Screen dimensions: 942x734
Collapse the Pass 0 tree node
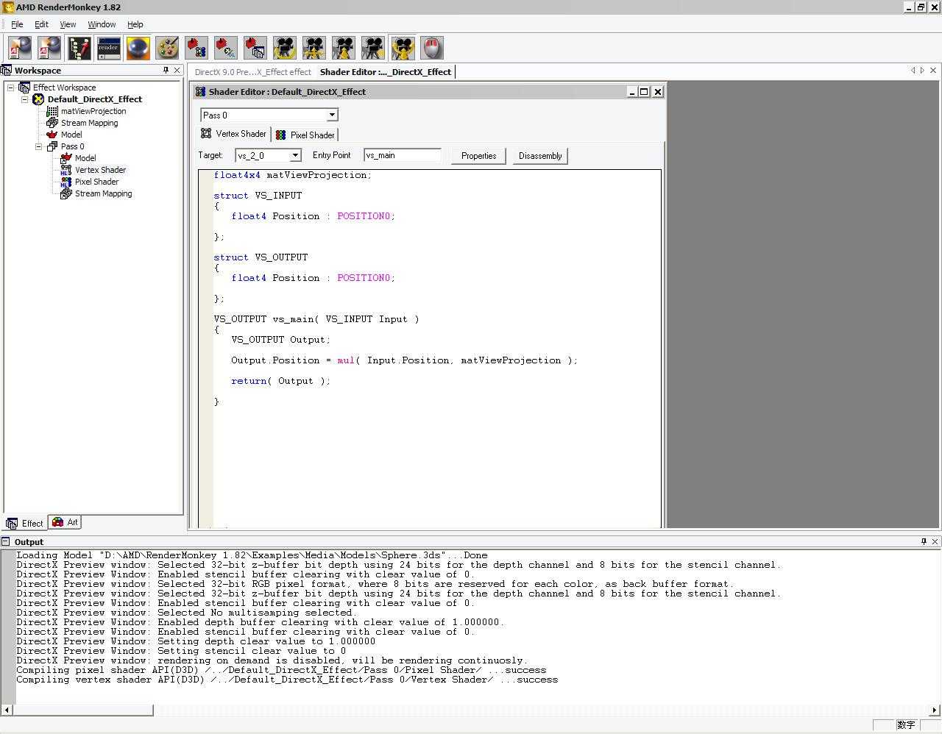click(38, 146)
